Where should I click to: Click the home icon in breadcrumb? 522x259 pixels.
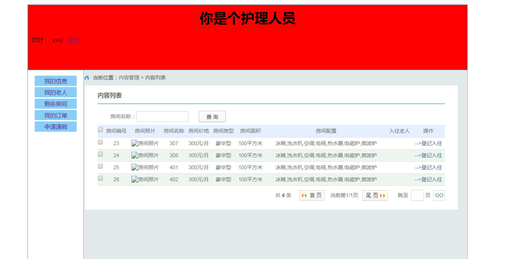coord(87,78)
